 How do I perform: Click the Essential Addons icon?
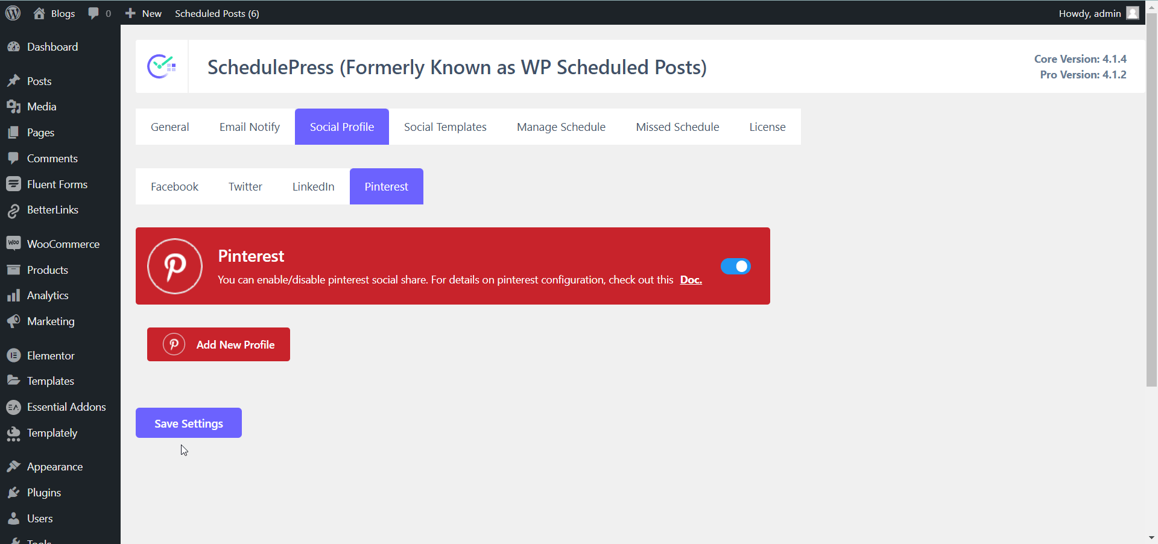pyautogui.click(x=13, y=407)
